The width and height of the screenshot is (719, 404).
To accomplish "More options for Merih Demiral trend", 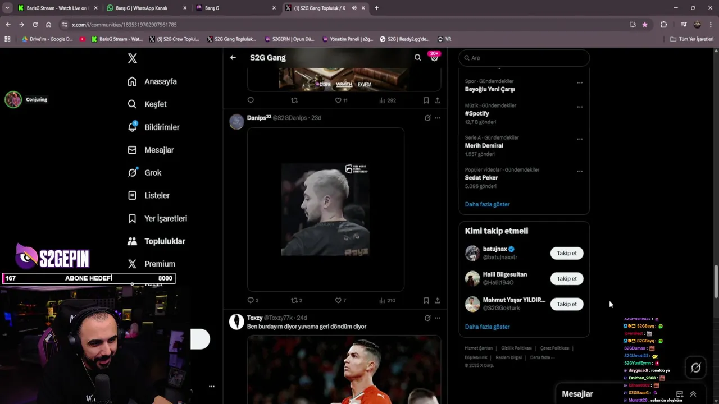I will click(580, 139).
